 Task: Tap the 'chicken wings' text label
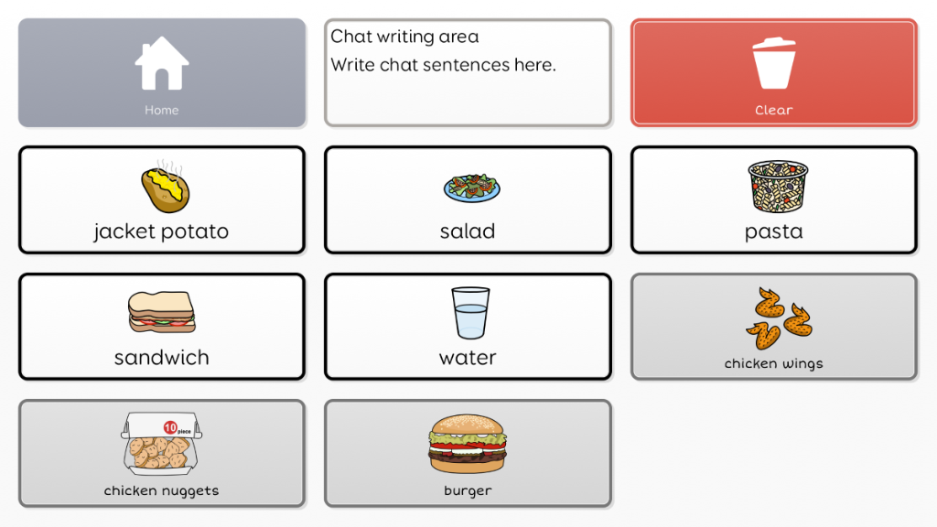773,364
